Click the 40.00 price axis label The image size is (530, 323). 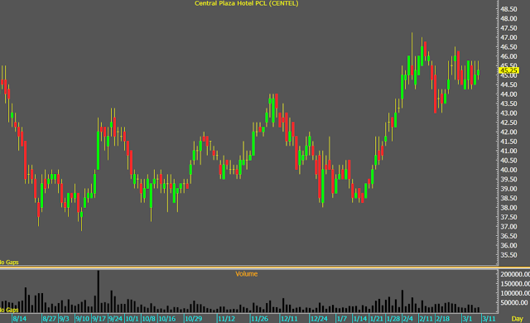click(x=508, y=170)
